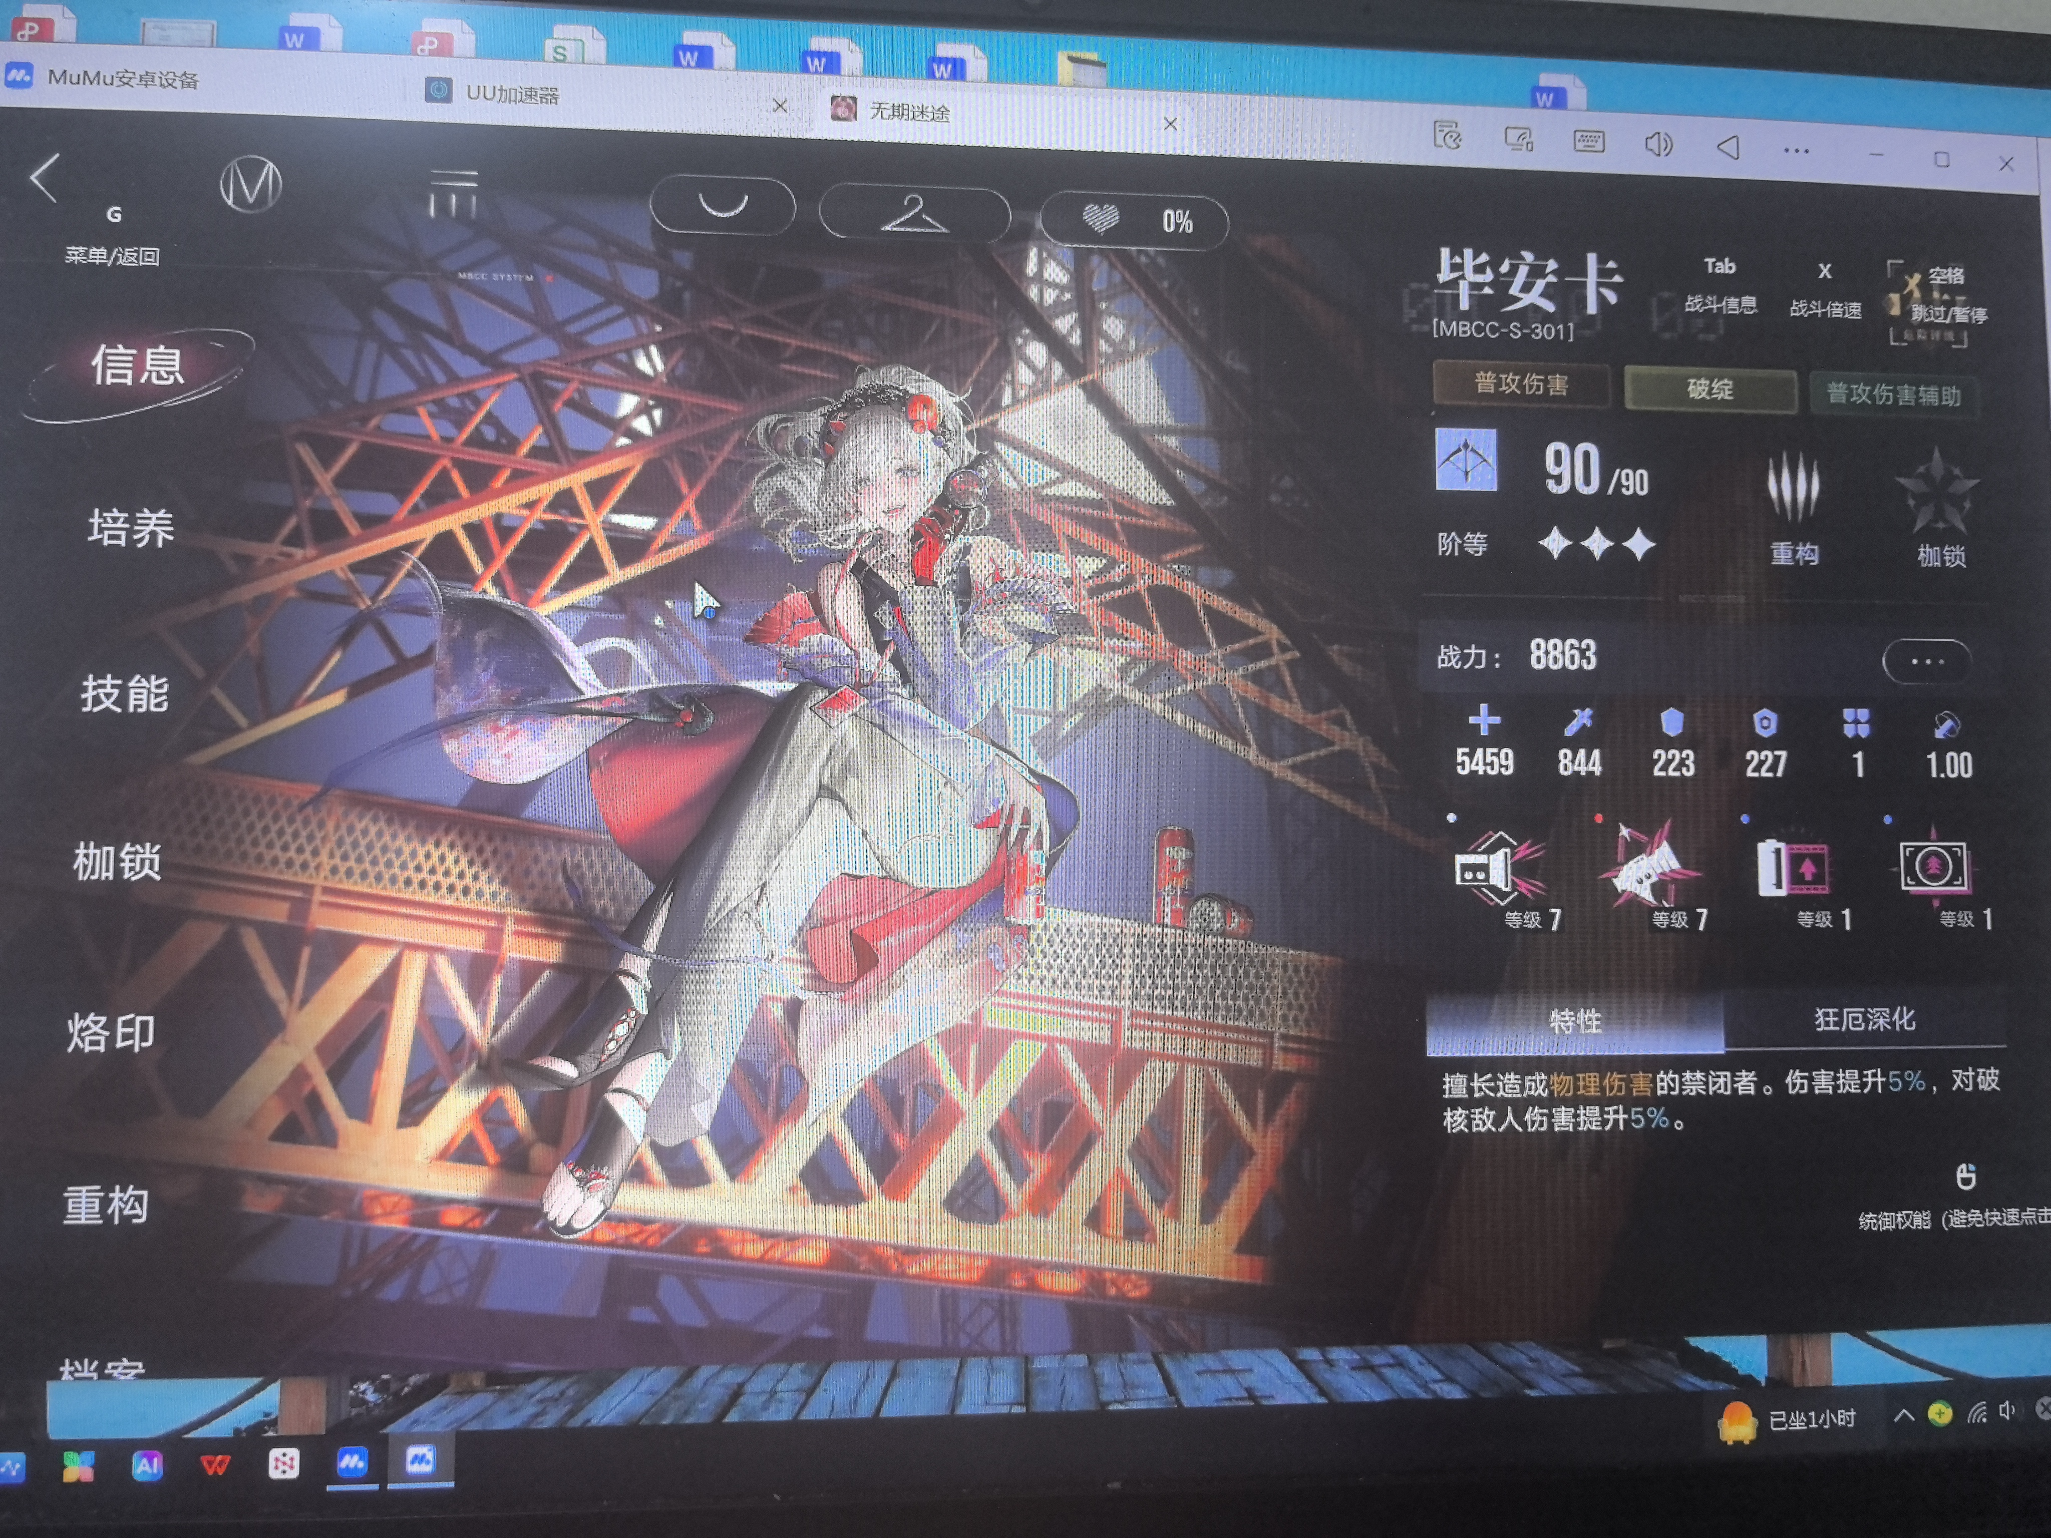The width and height of the screenshot is (2051, 1538).
Task: Select 枷锁 in the left menu
Action: pos(118,862)
